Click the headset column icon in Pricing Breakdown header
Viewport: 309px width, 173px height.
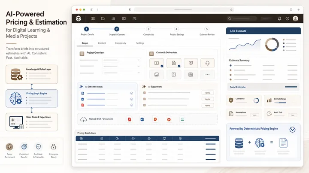pyautogui.click(x=133, y=139)
